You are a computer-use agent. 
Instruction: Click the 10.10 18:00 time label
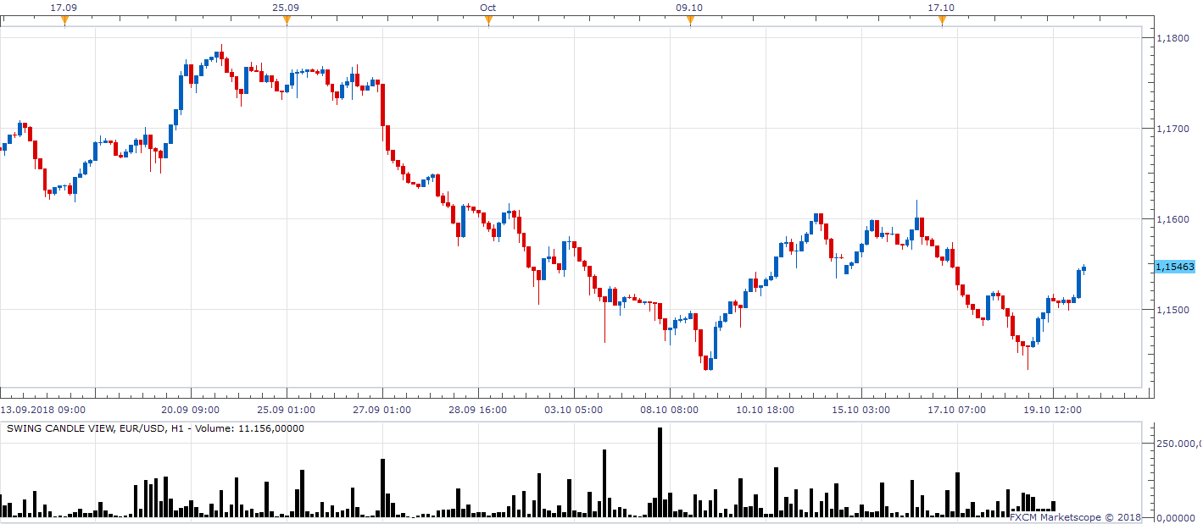766,410
